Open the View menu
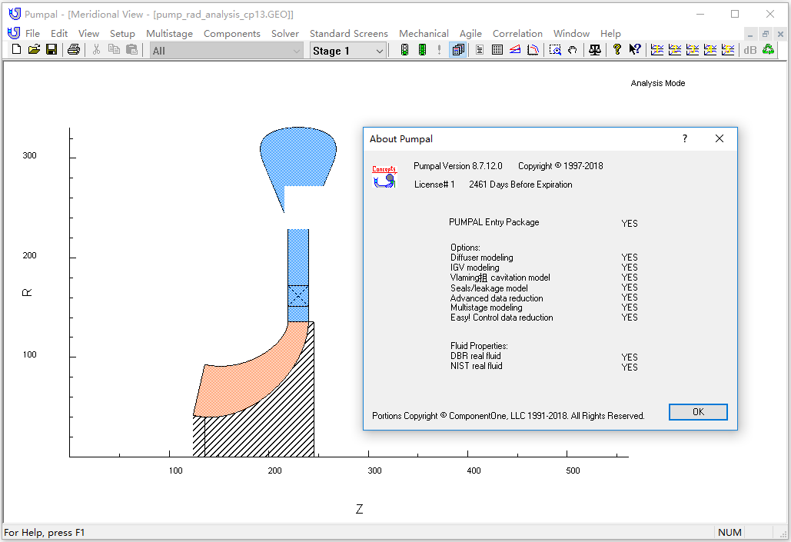The width and height of the screenshot is (791, 542). tap(88, 33)
